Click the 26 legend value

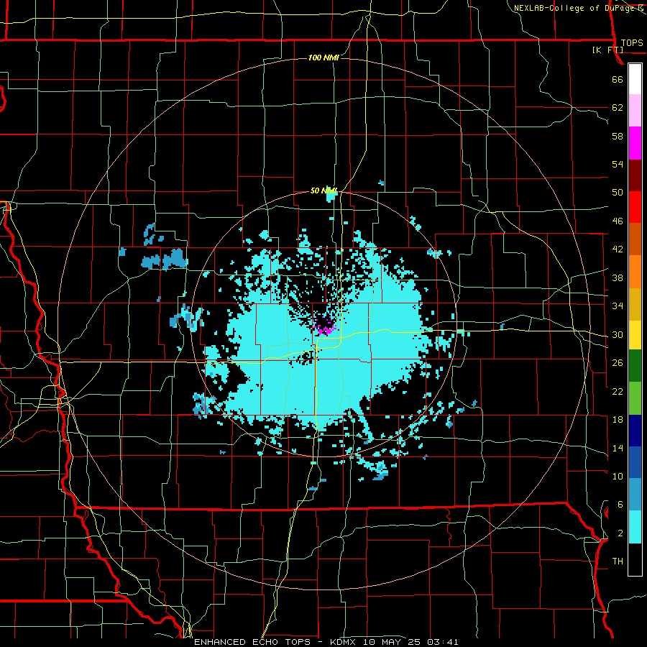tap(618, 363)
